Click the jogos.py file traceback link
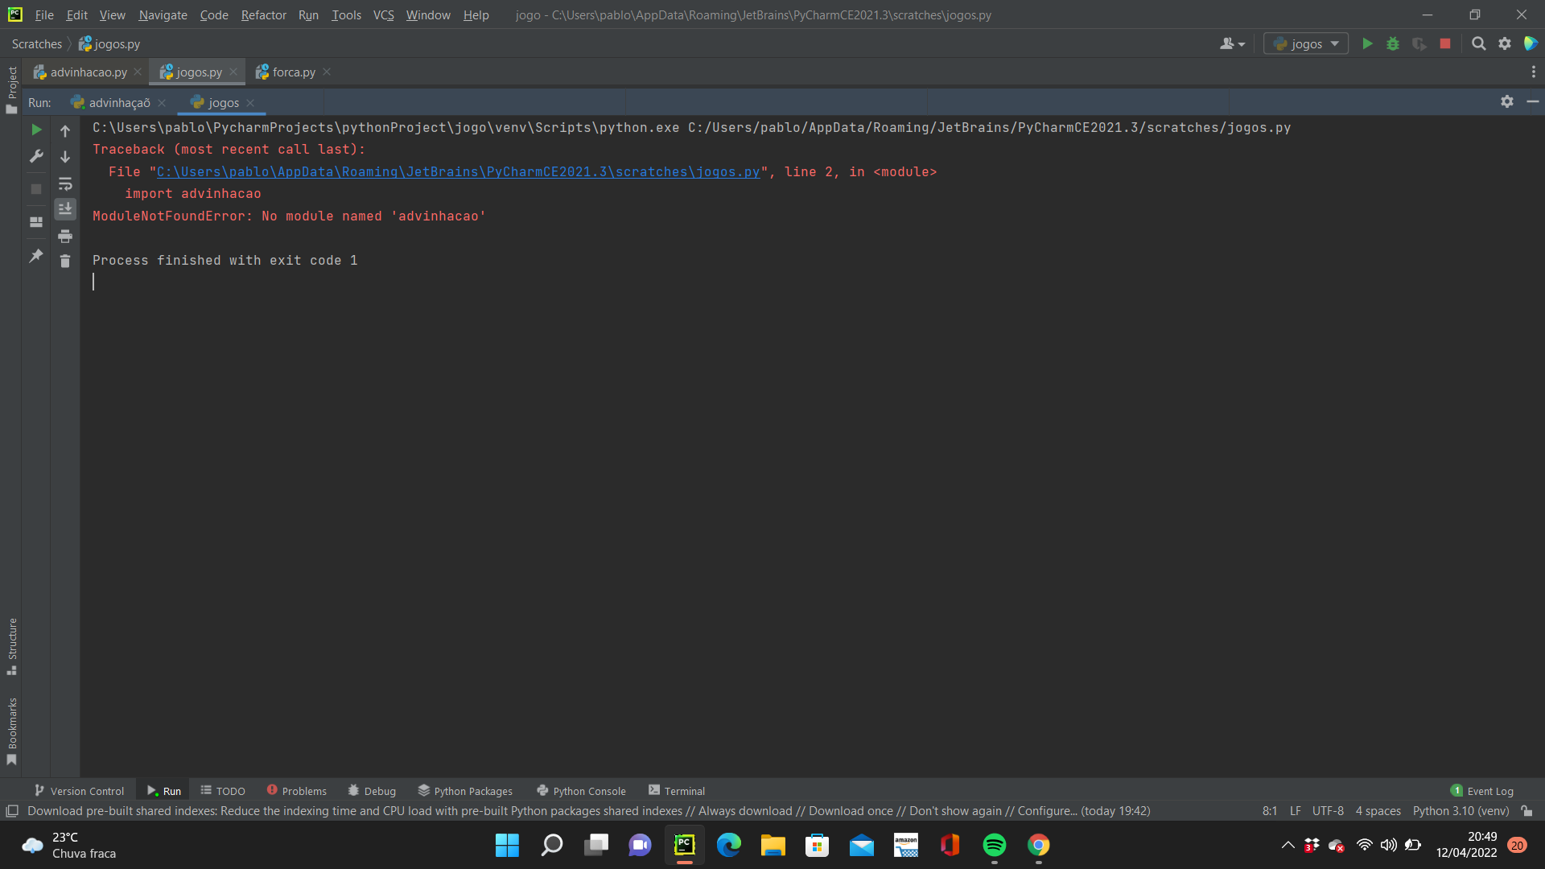This screenshot has width=1545, height=869. (459, 172)
